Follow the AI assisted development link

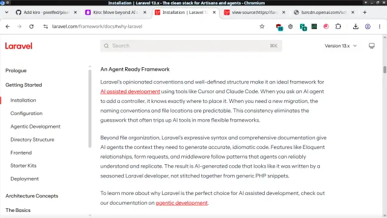coord(130,91)
